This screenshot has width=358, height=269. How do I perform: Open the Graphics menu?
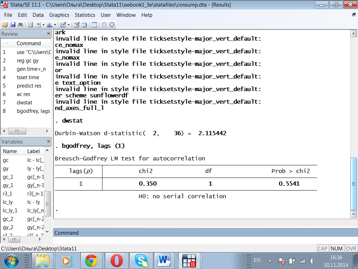coord(59,15)
